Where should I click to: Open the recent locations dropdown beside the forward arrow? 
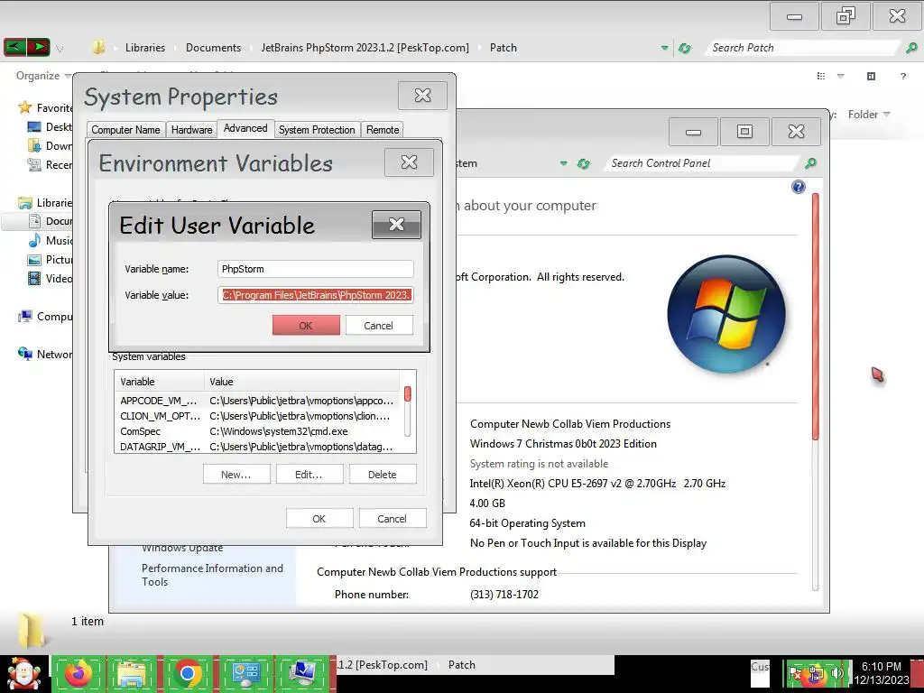60,49
